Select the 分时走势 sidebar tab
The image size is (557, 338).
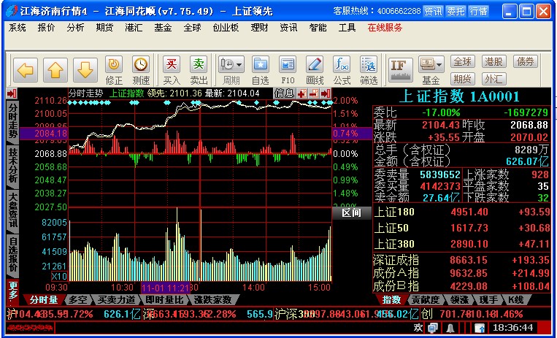pos(13,121)
